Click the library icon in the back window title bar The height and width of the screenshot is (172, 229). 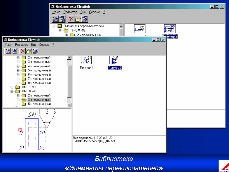pos(53,7)
